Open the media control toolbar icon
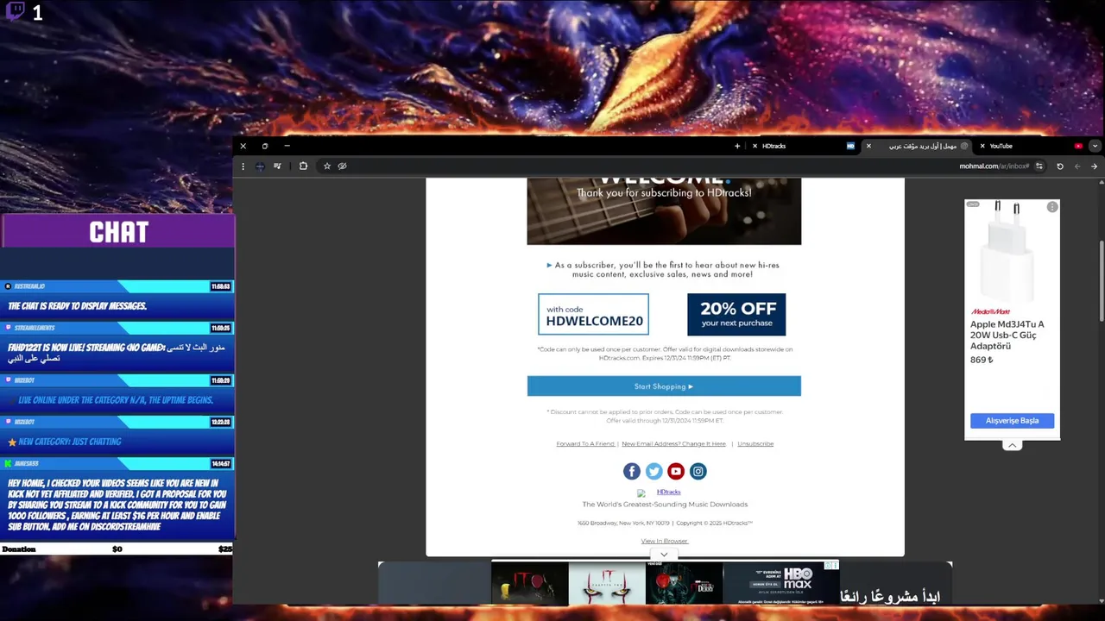Viewport: 1105px width, 621px height. [277, 166]
